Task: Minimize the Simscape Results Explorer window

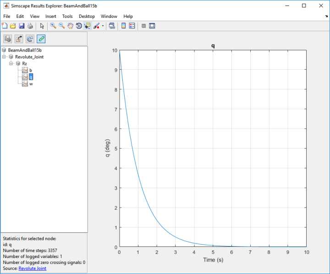Action: (x=287, y=6)
